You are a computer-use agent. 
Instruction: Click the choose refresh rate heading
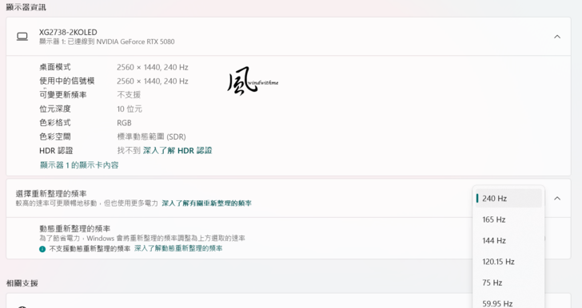click(51, 193)
